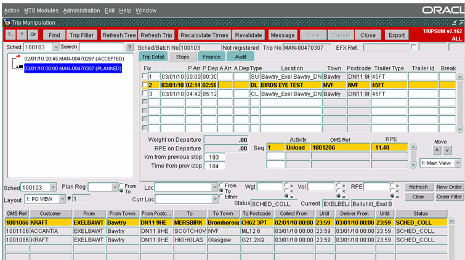This screenshot has height=260, width=465.
Task: Select the RPE less-than radio button
Action: (x=392, y=191)
